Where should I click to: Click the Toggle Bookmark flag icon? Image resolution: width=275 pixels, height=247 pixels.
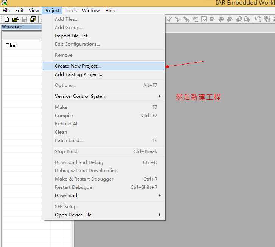click(212, 19)
